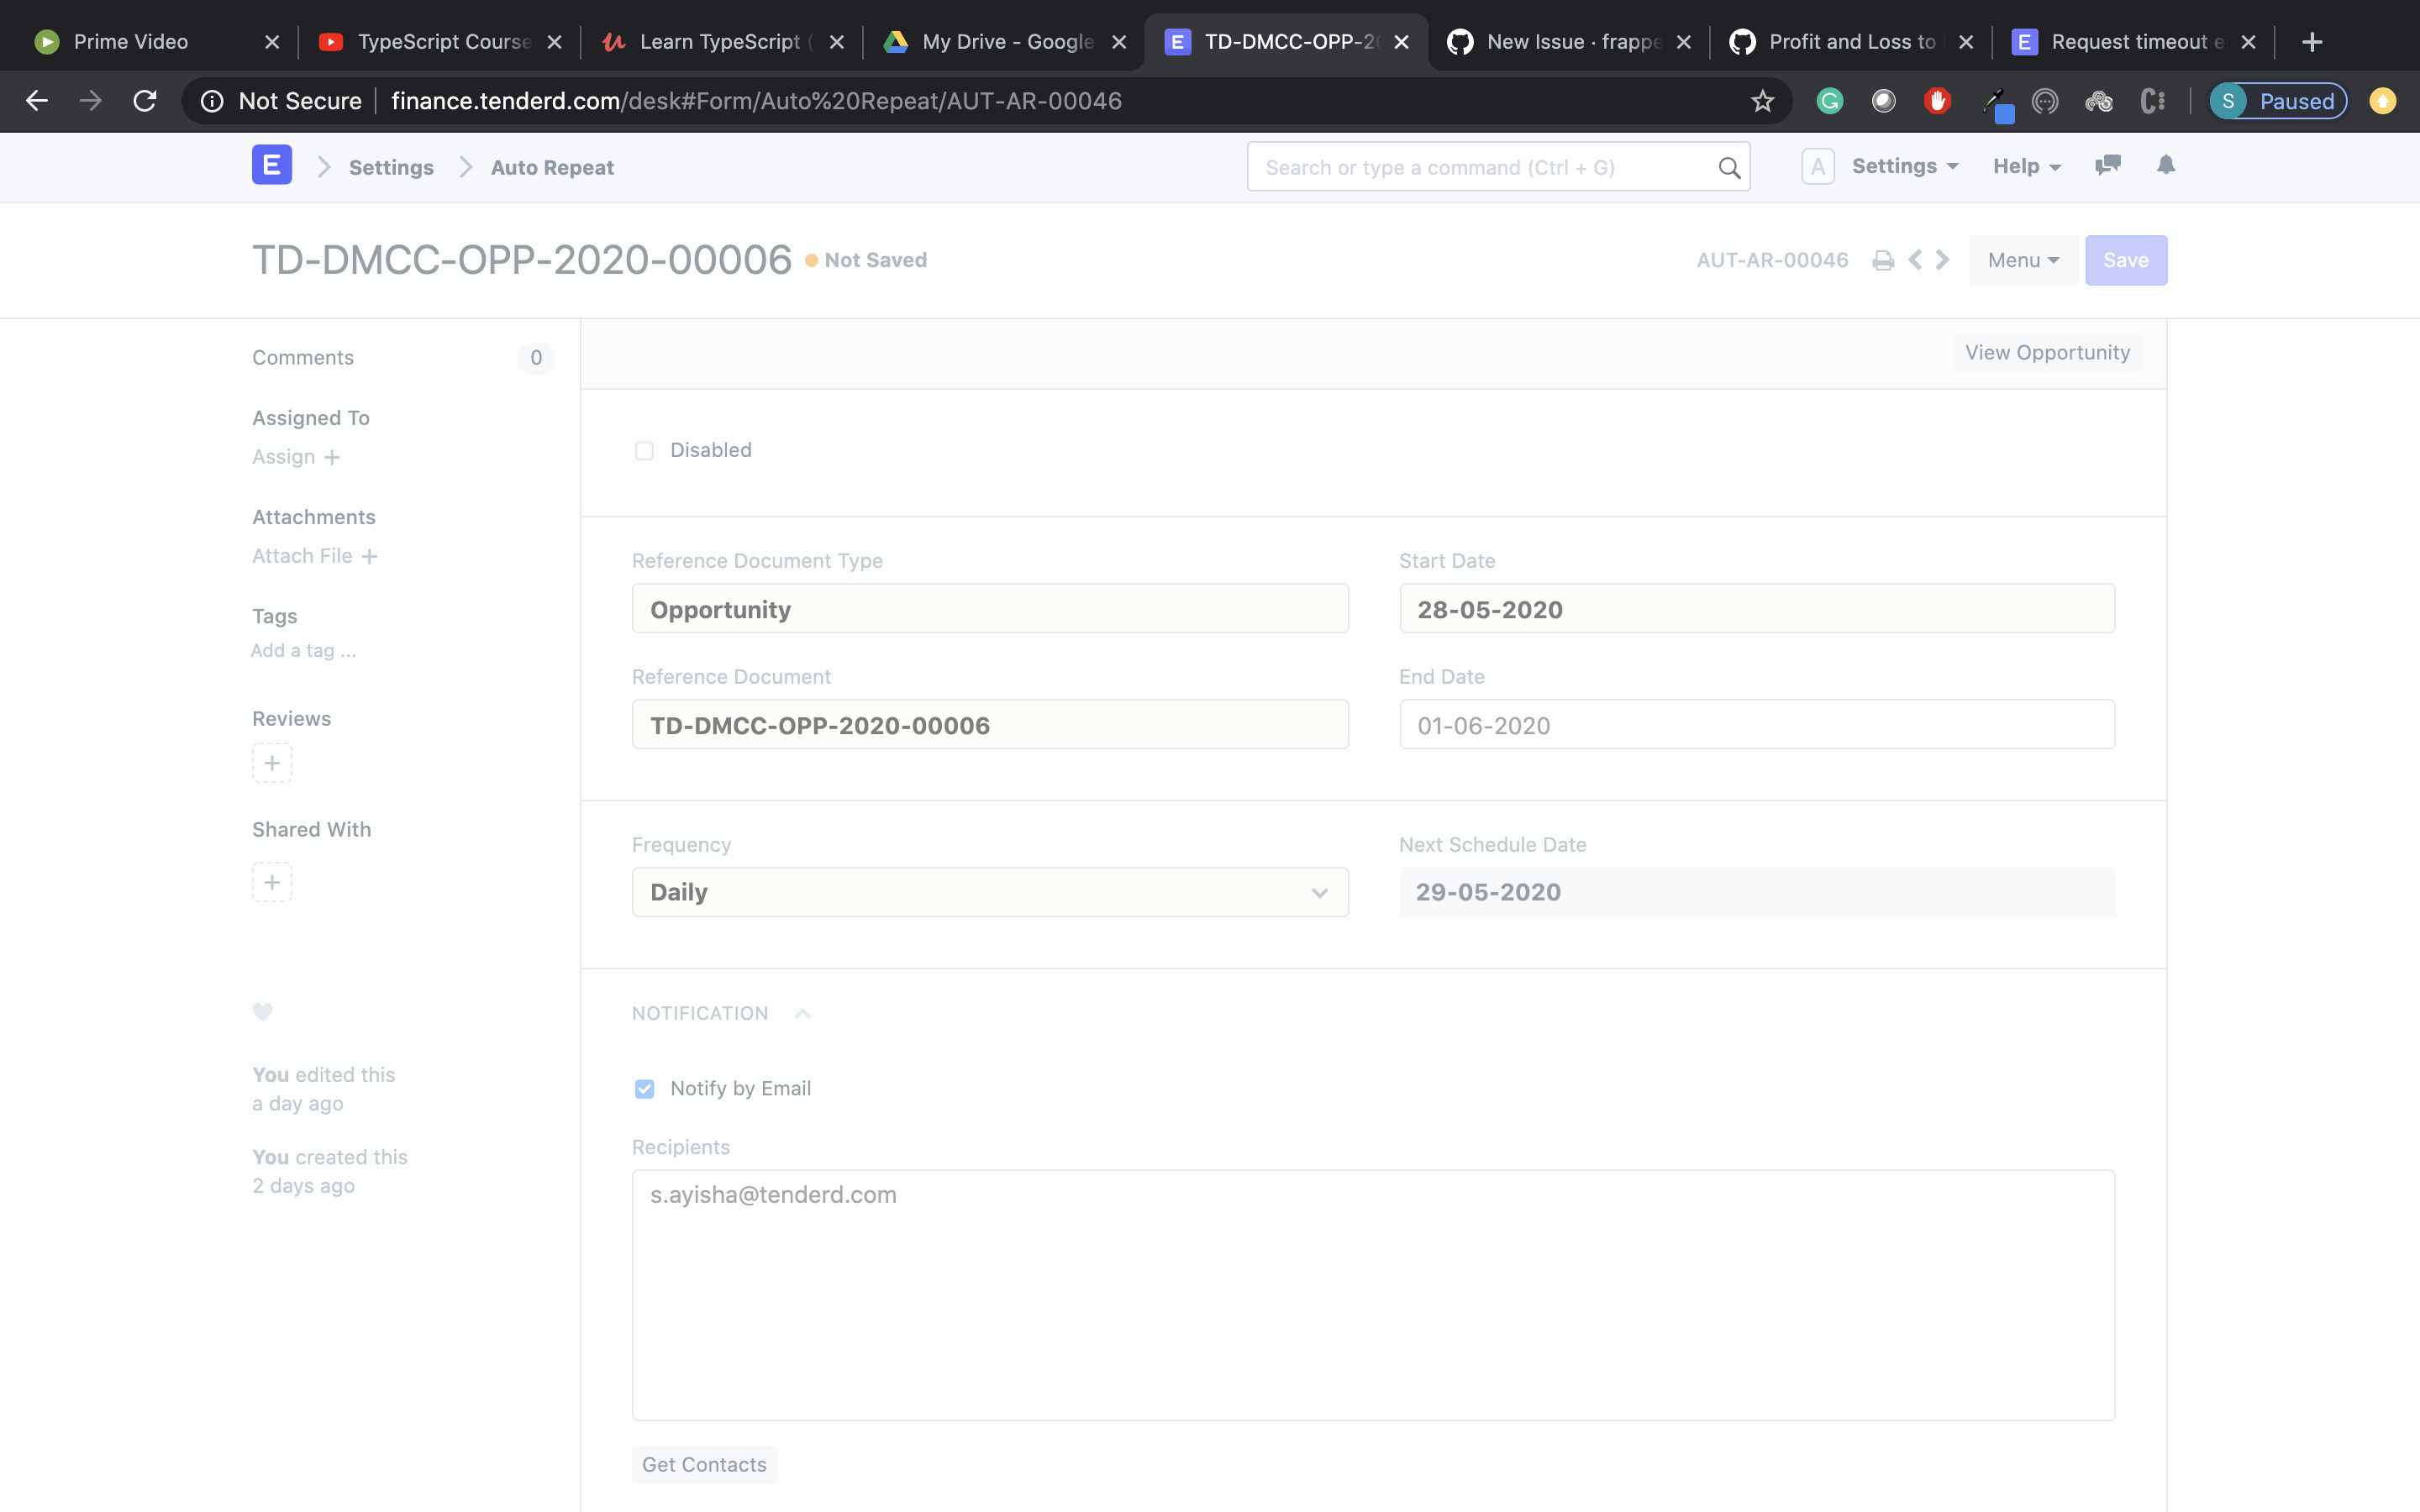Switch to the Prime Video tab
This screenshot has width=2420, height=1512.
130,41
